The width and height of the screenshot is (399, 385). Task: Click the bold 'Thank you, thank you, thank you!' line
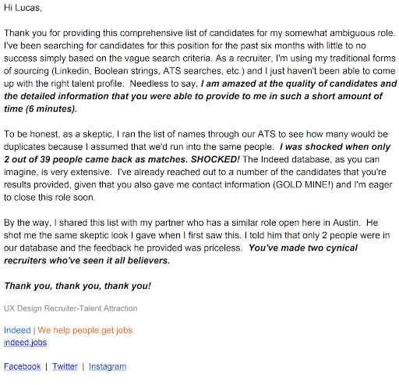pos(77,286)
